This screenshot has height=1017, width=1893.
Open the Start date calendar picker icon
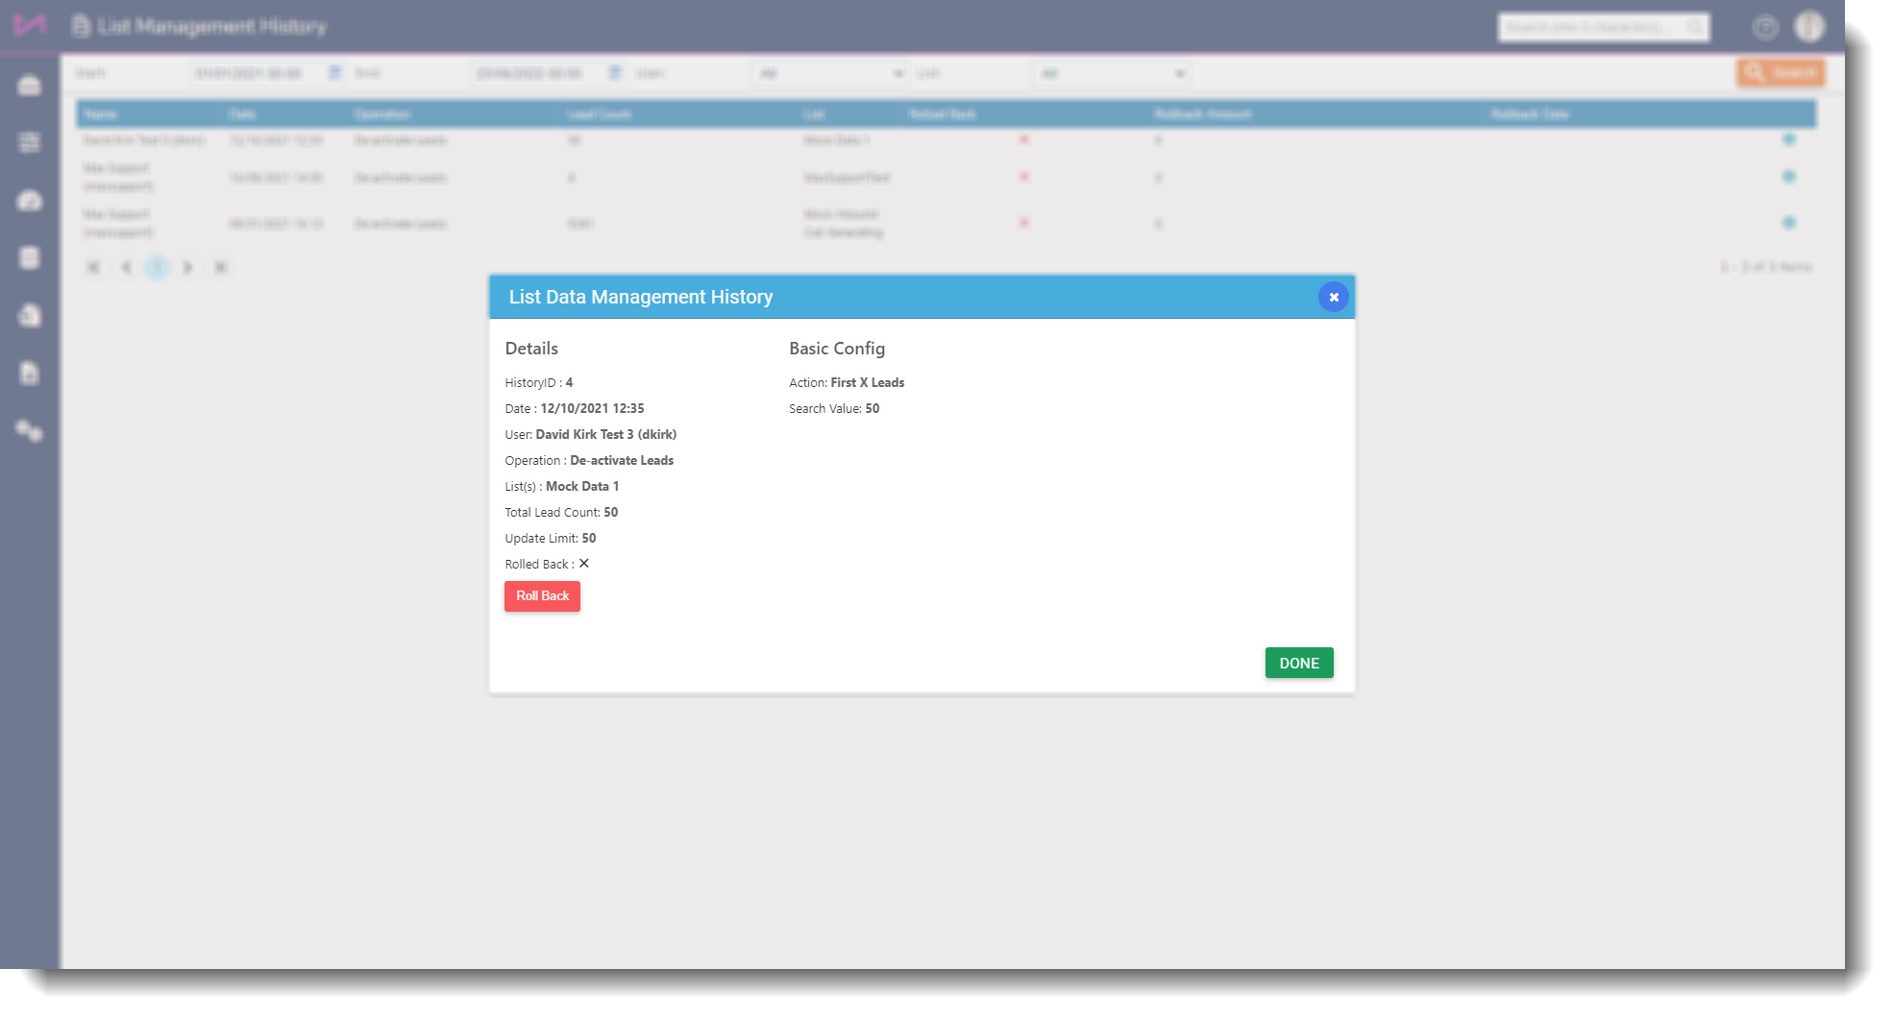pyautogui.click(x=334, y=73)
